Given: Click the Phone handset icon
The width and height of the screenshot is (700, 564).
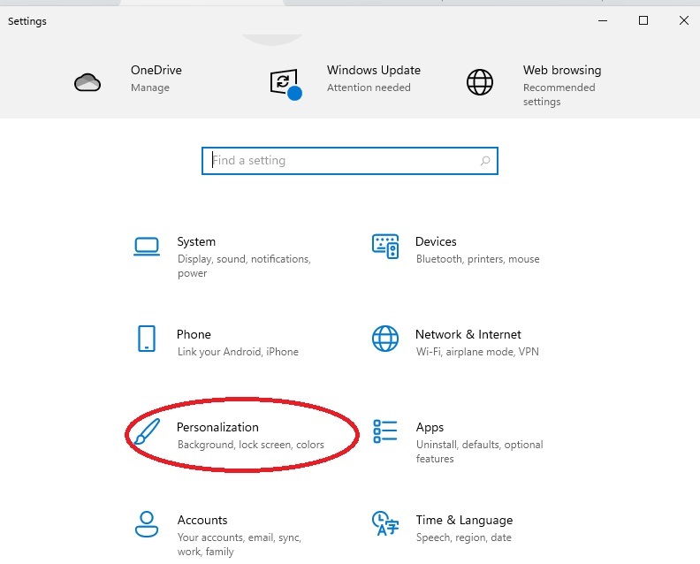Looking at the screenshot, I should click(x=147, y=339).
